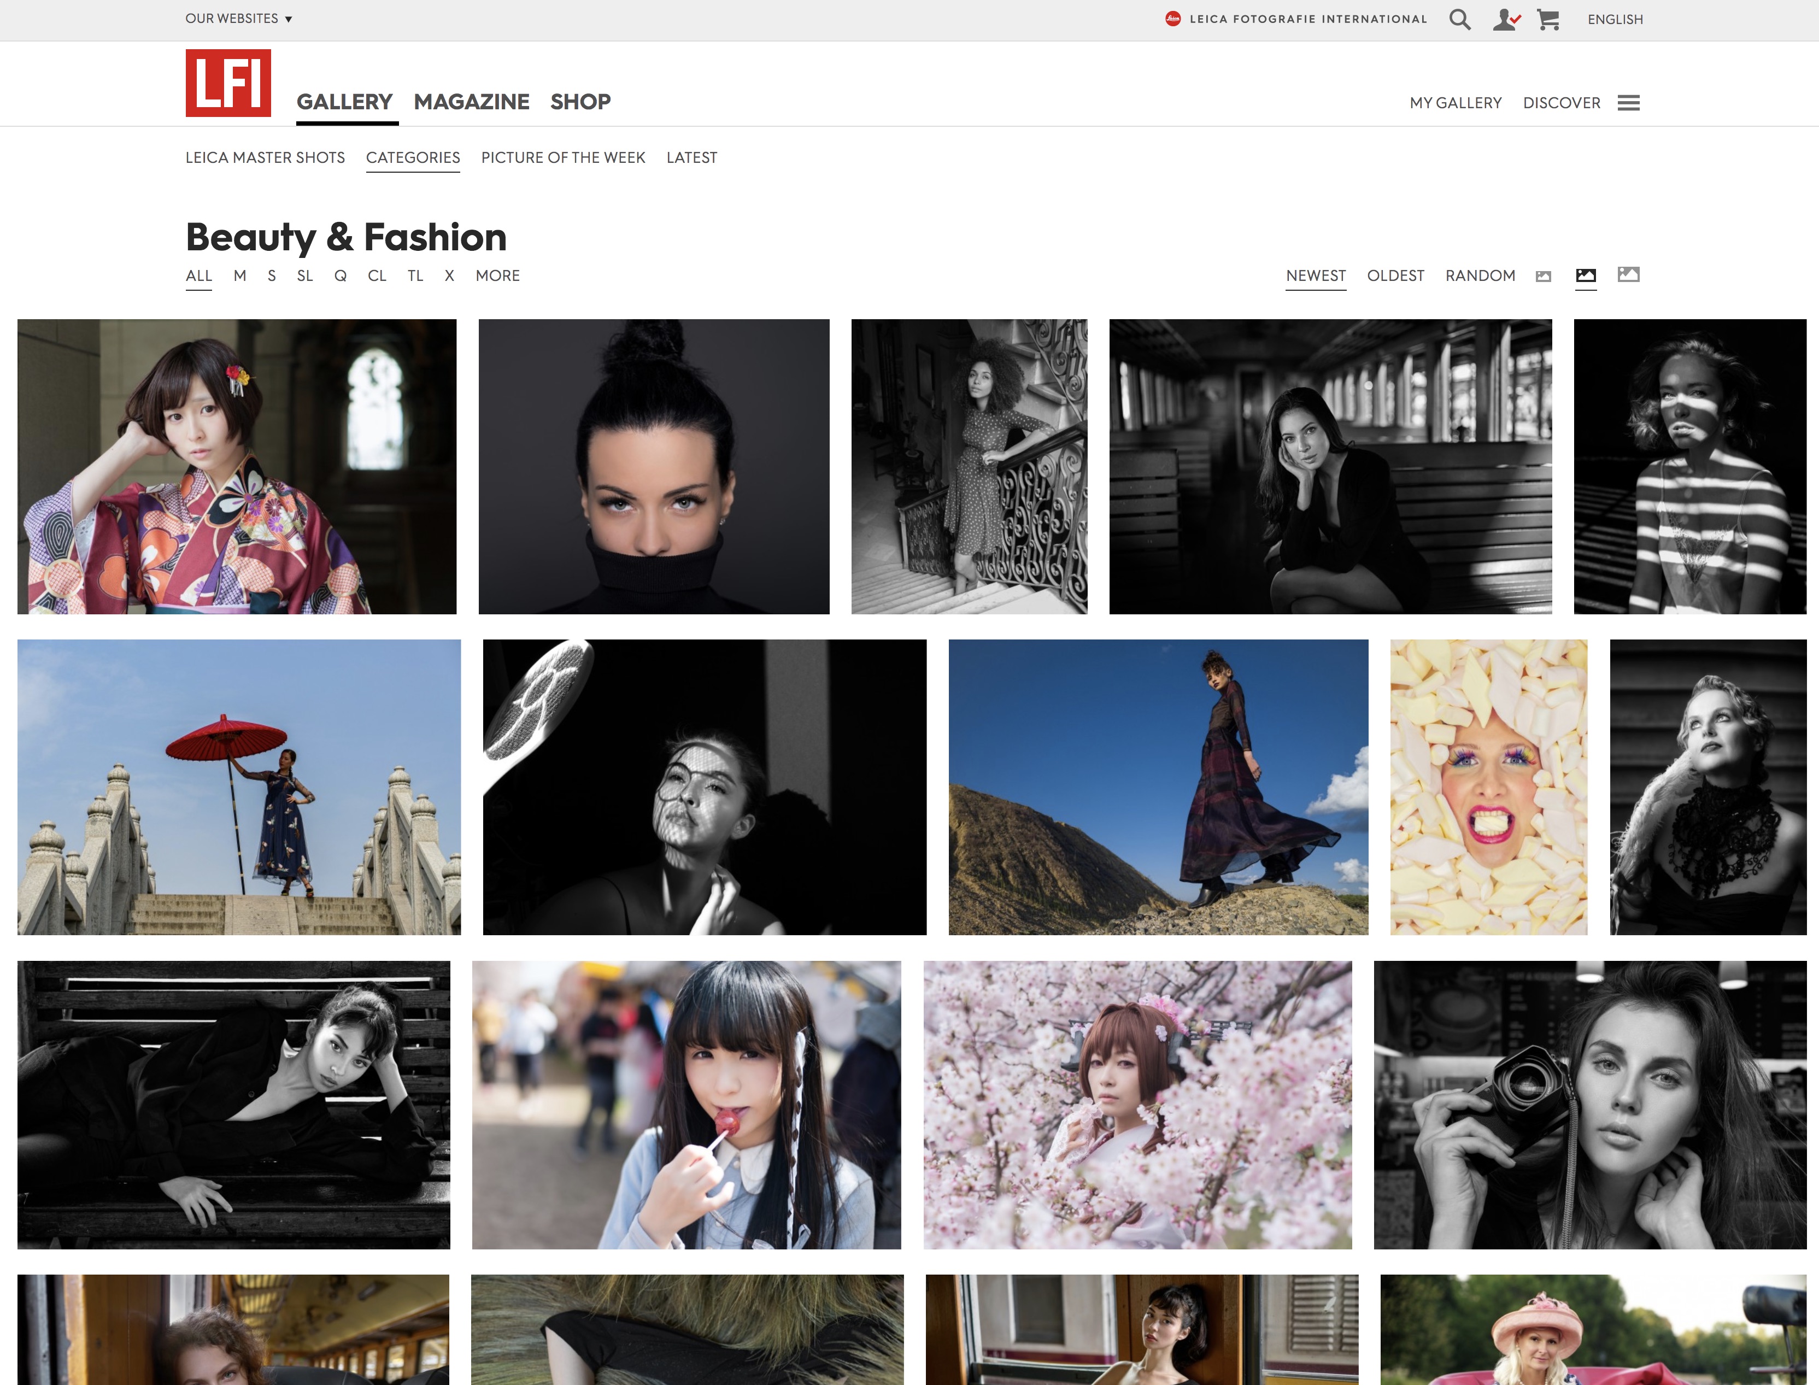The image size is (1819, 1385).
Task: Open the English language selector
Action: coord(1615,19)
